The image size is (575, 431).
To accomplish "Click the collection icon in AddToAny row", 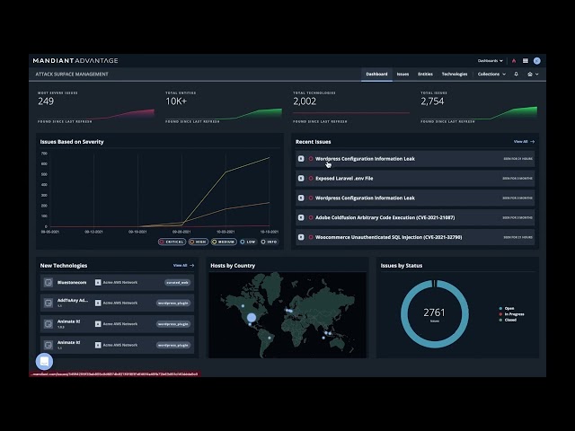I will (x=98, y=303).
